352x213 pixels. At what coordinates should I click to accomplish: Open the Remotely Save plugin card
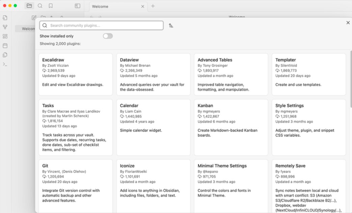(309, 186)
